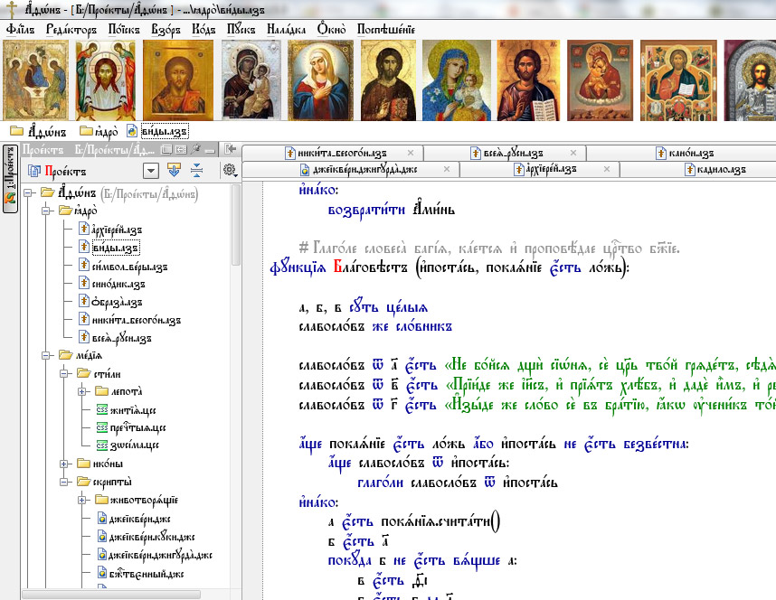
Task: Click the scroll-from-source arrow icon in Project panel
Action: [x=175, y=171]
